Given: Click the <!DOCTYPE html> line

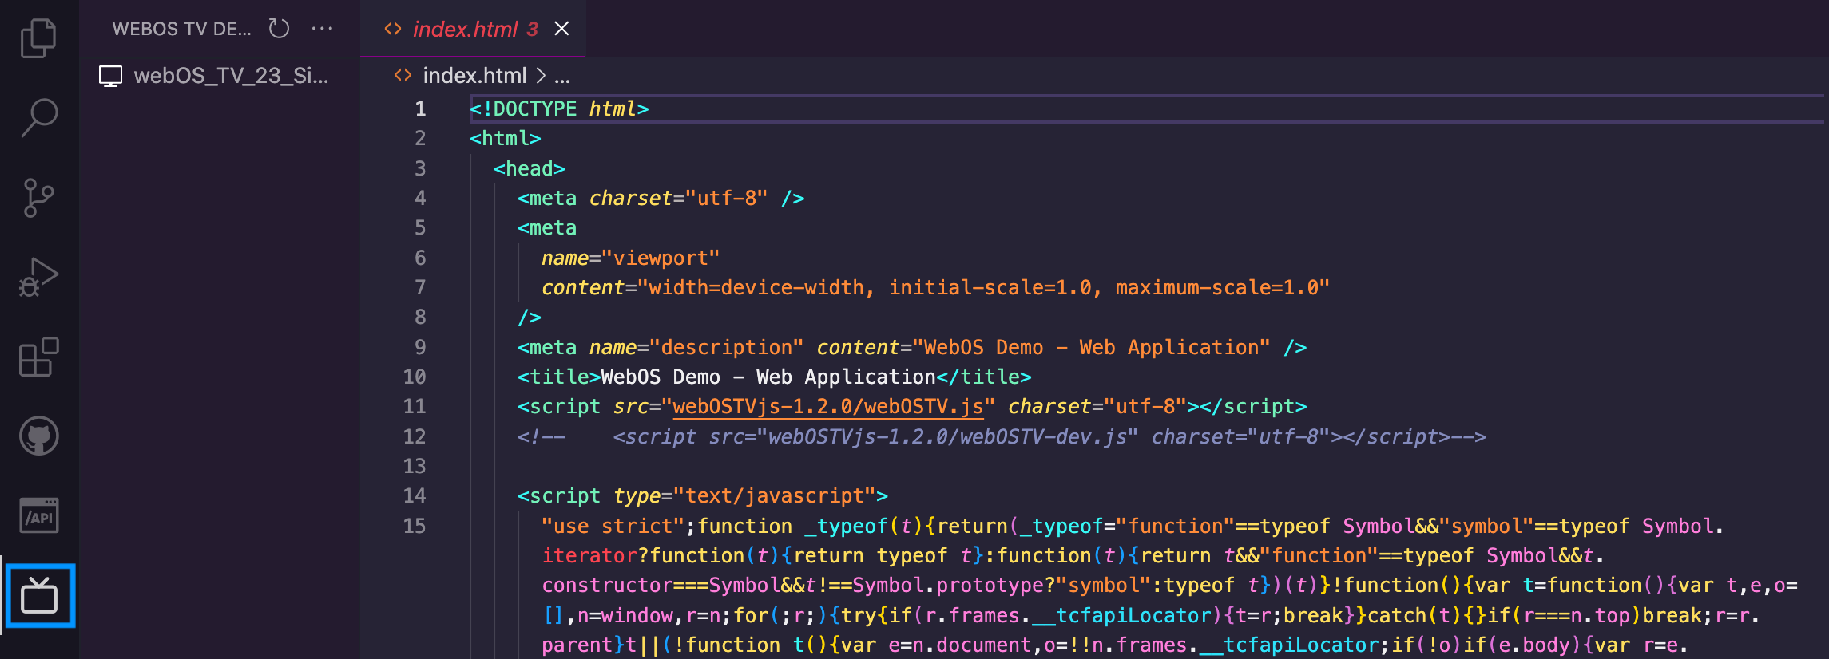Looking at the screenshot, I should 559,109.
